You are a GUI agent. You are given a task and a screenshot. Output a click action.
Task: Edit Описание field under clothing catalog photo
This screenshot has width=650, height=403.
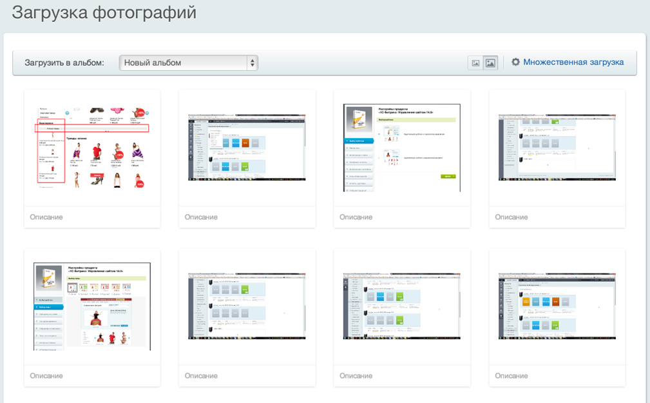coord(92,217)
